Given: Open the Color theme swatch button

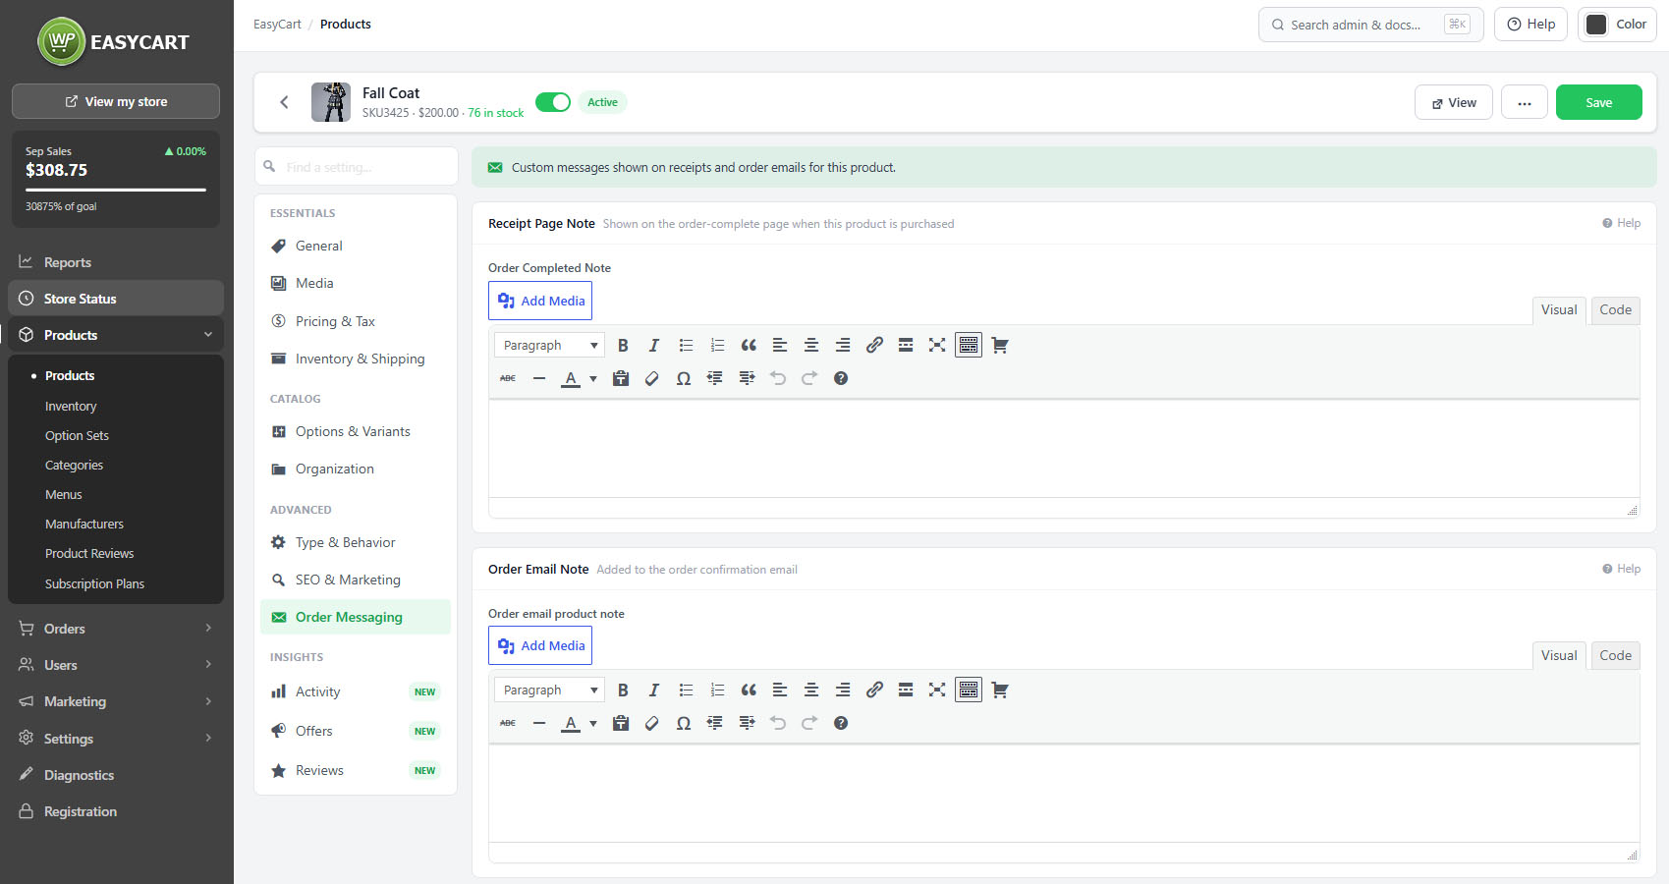Looking at the screenshot, I should (1617, 25).
